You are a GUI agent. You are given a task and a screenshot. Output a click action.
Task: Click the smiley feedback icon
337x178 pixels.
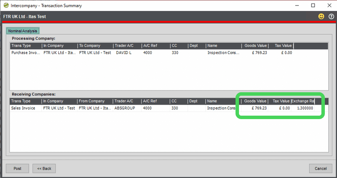[x=321, y=16]
